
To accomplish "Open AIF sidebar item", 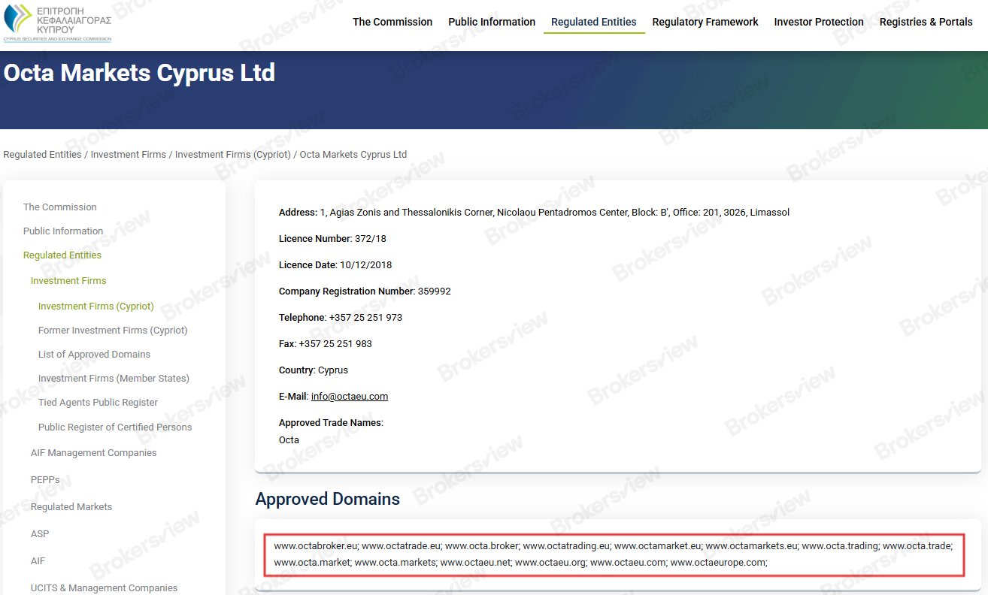I will pyautogui.click(x=38, y=561).
